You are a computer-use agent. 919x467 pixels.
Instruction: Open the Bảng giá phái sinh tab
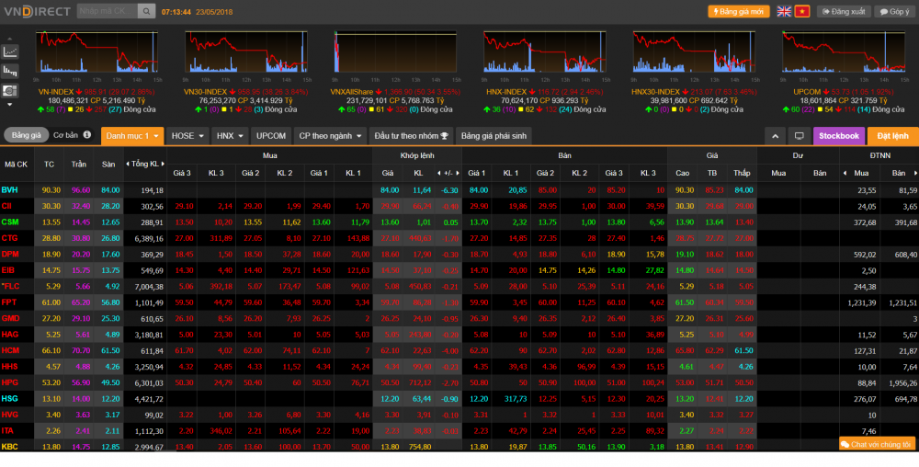click(x=494, y=136)
